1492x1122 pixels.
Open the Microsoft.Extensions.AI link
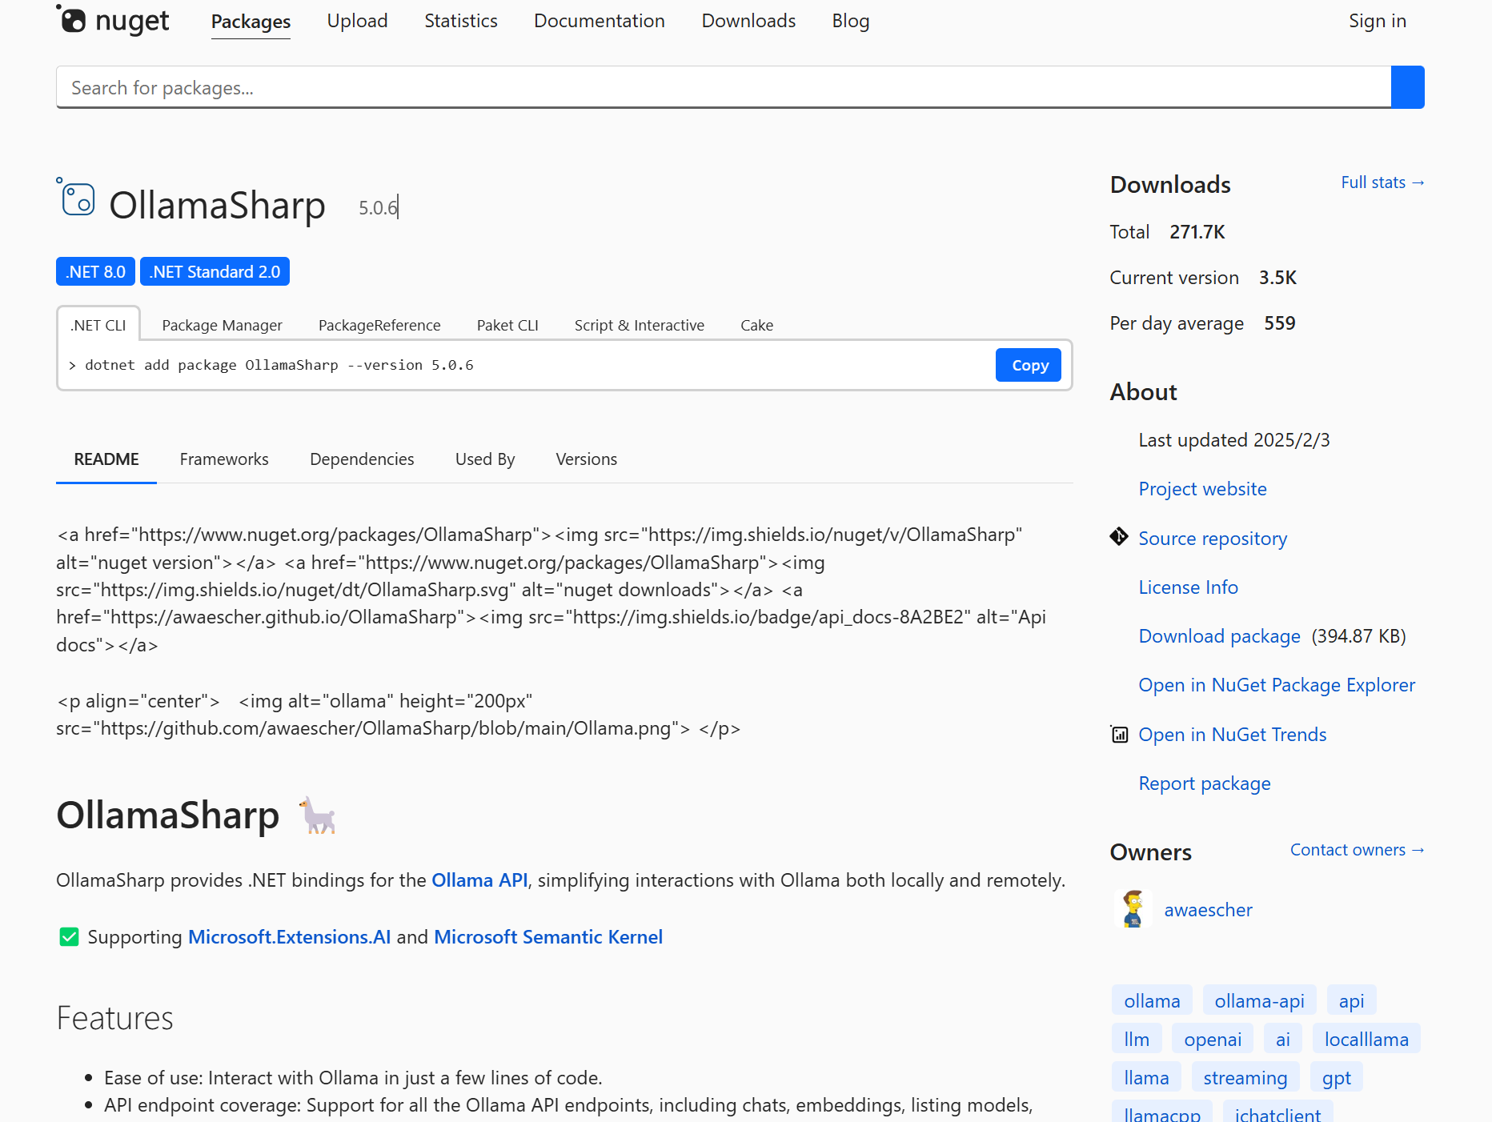[x=289, y=937]
